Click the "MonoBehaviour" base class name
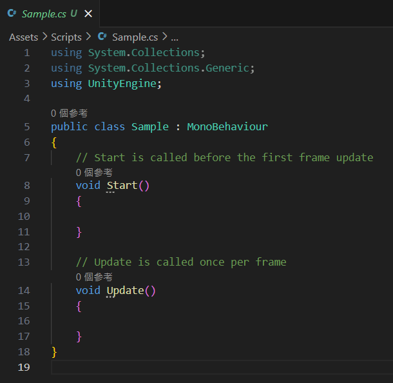The width and height of the screenshot is (393, 383). pos(227,126)
